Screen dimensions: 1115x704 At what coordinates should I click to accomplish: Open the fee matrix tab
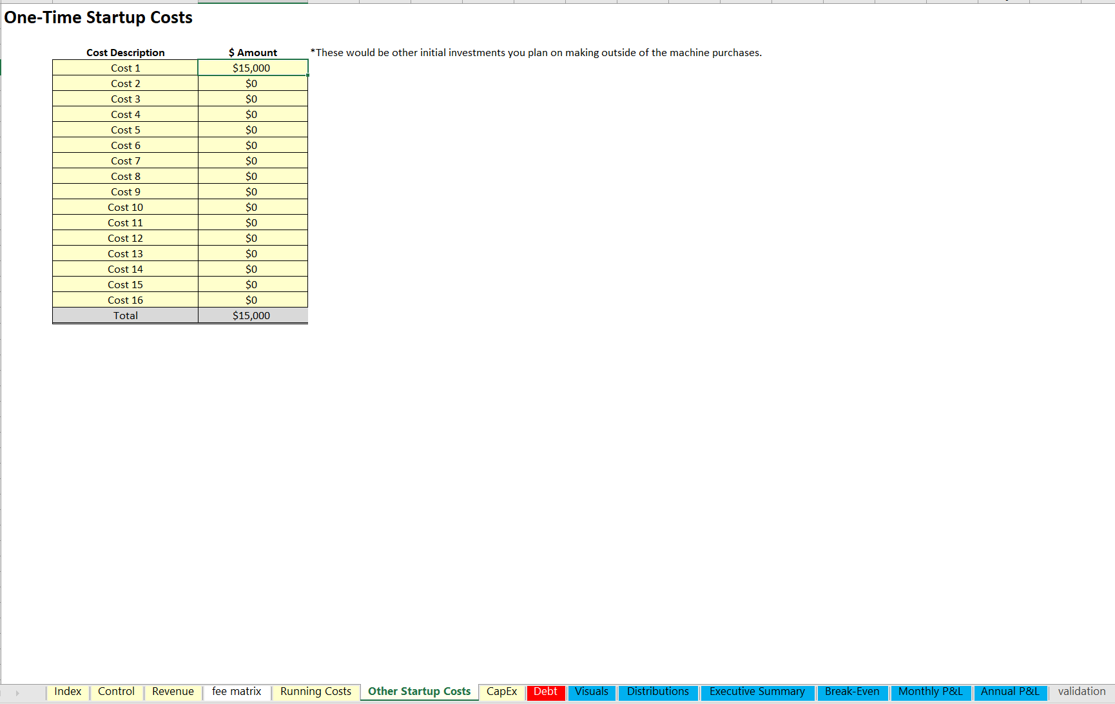click(x=237, y=692)
